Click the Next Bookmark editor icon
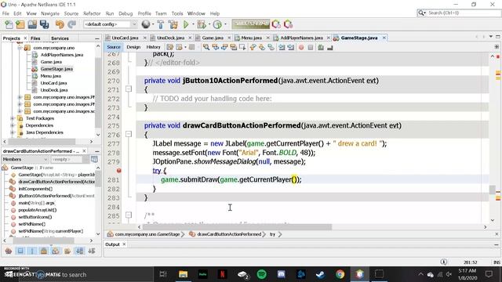Viewport: 502px width, 282px height. [x=262, y=47]
